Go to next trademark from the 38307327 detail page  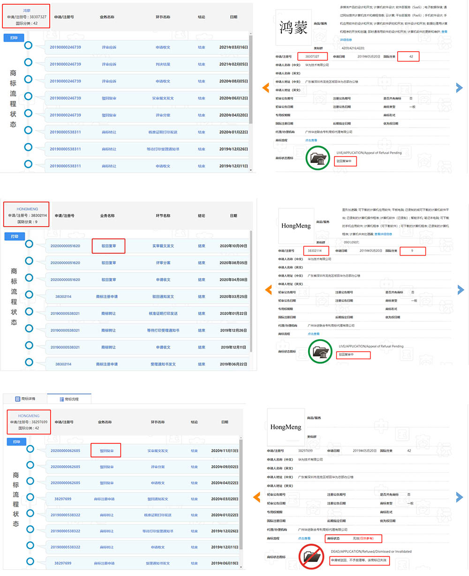pos(460,88)
